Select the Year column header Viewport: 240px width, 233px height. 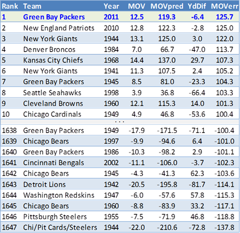point(111,6)
